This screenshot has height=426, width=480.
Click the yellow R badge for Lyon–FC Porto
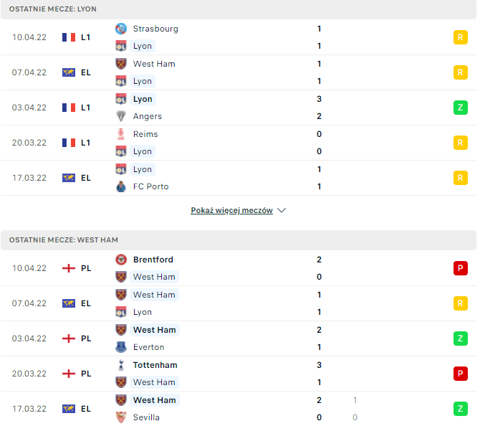point(460,178)
